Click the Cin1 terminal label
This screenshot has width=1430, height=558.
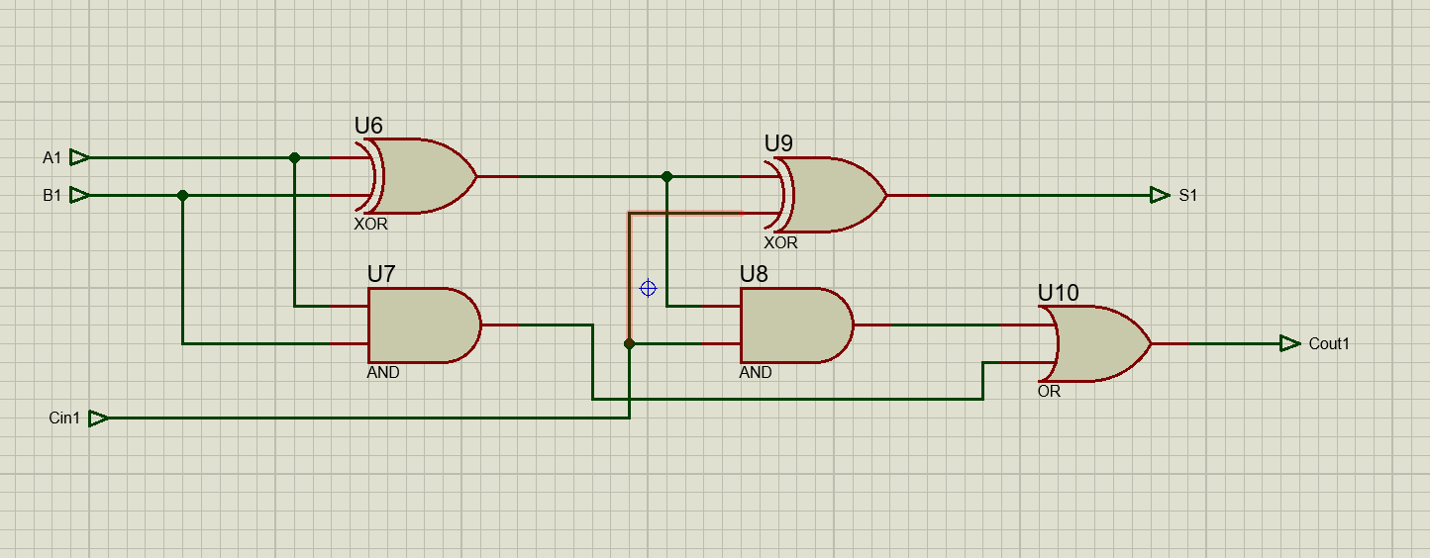click(64, 418)
